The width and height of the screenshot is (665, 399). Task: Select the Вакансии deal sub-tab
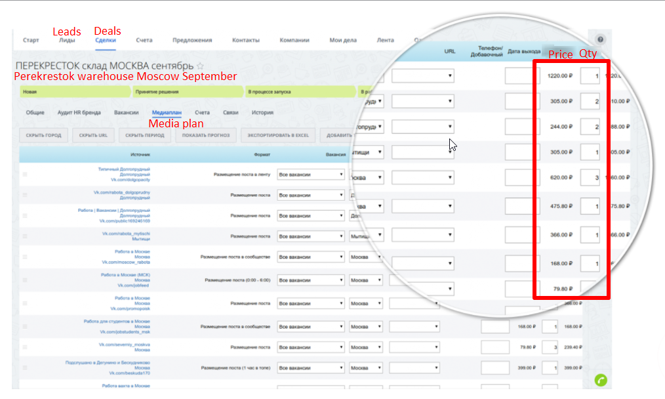pyautogui.click(x=127, y=112)
